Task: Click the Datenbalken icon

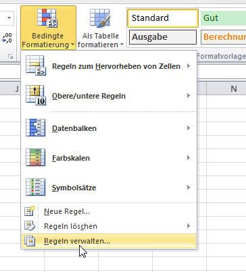Action: pyautogui.click(x=35, y=128)
